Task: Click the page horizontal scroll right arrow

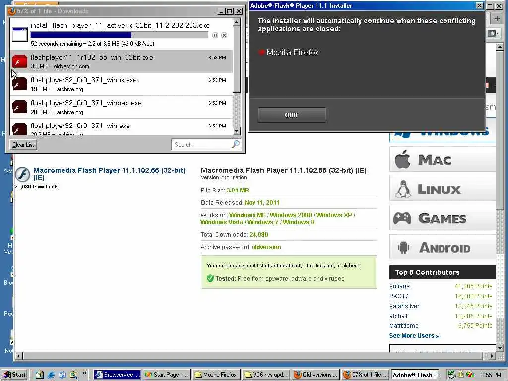Action: 492,356
